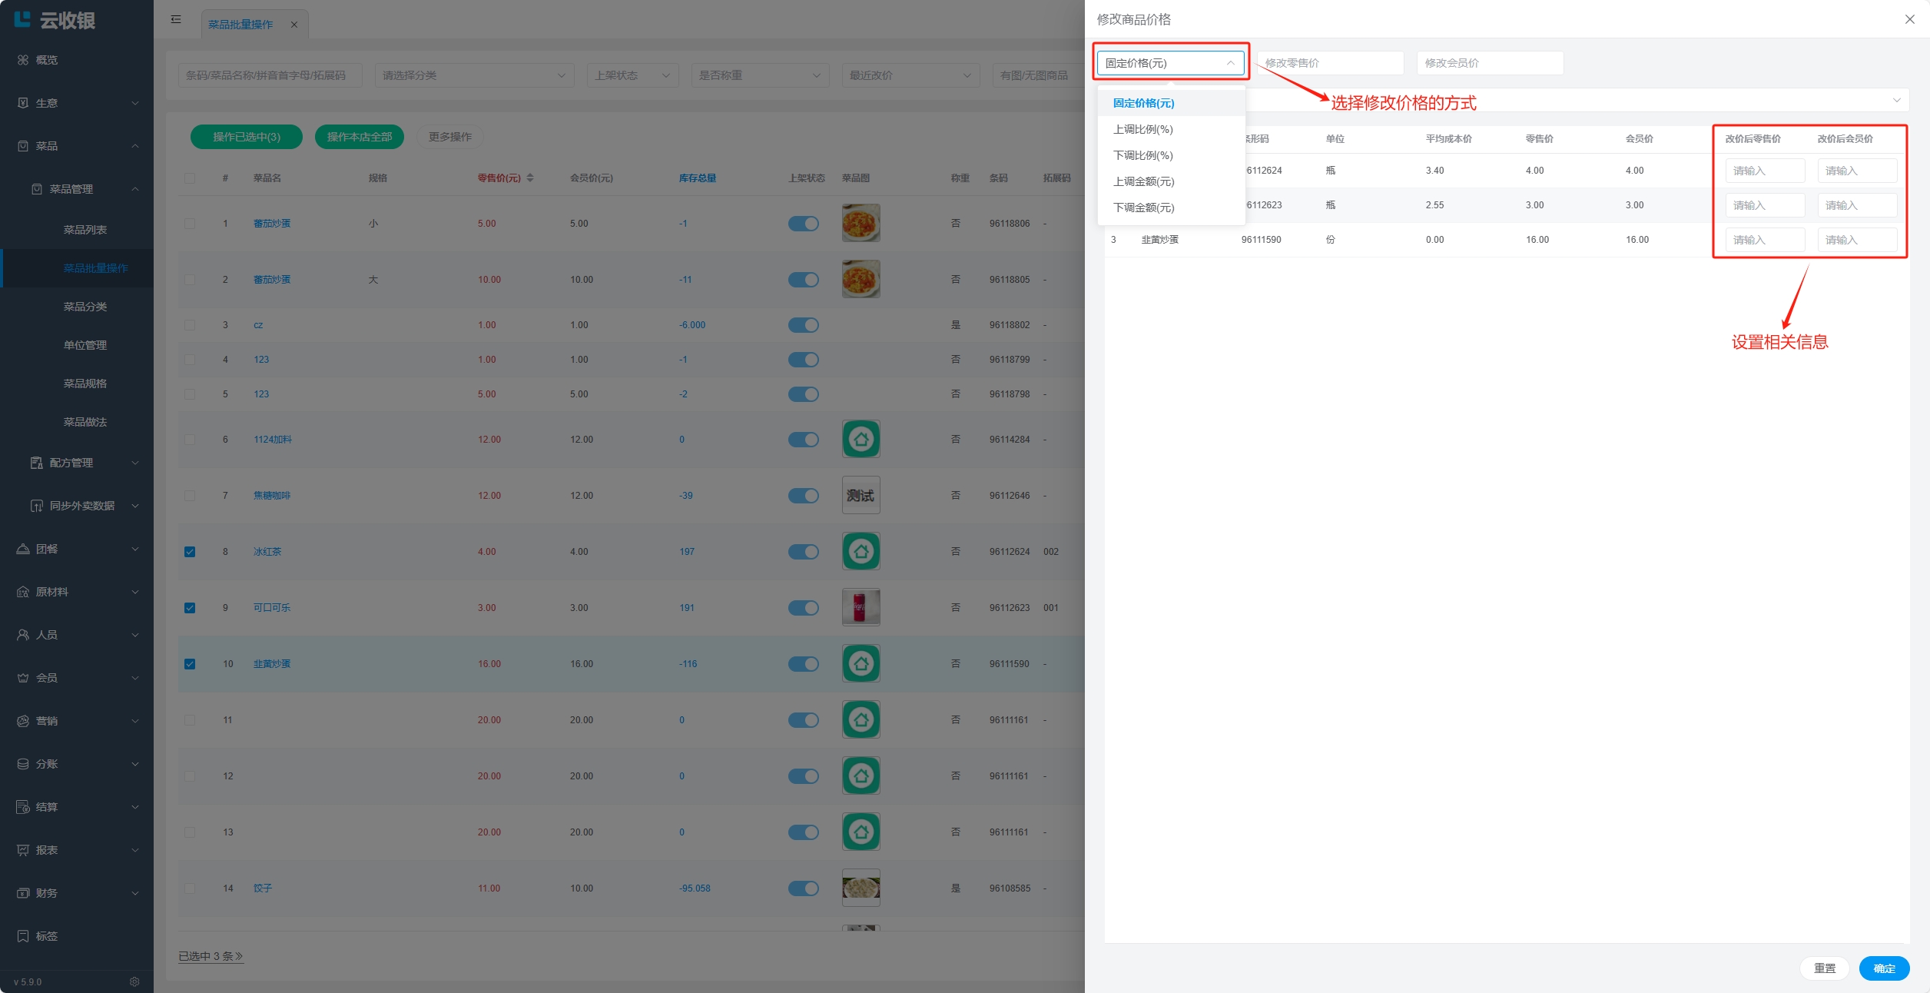Click the 确定 confirm button
Image resolution: width=1930 pixels, height=993 pixels.
(1883, 968)
